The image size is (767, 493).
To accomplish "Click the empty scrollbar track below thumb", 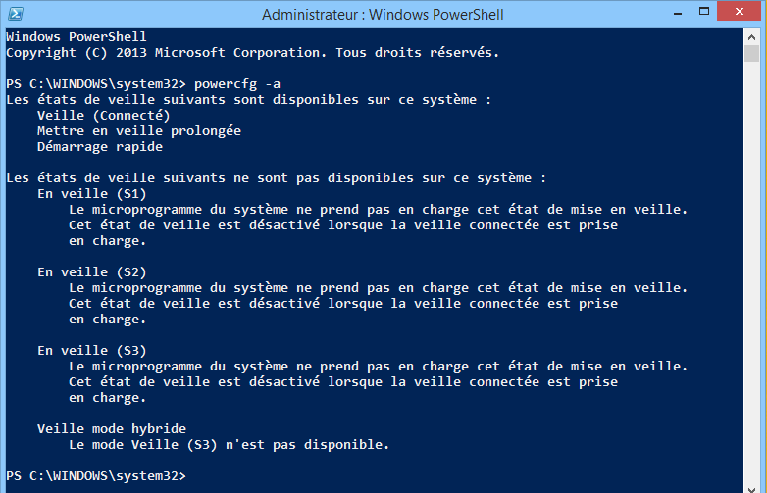I will point(750,274).
